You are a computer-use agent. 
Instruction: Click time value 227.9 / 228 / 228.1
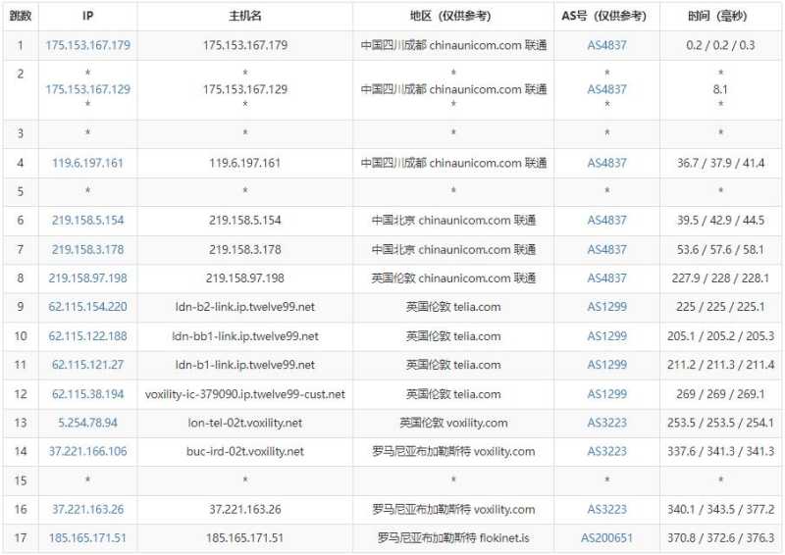coord(720,277)
